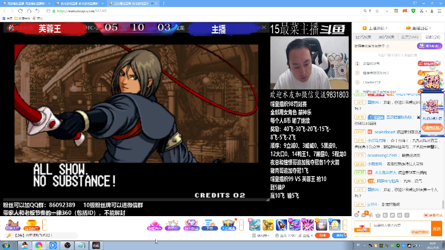The height and width of the screenshot is (250, 445).
Task: Open the address bar dropdown chevron
Action: pyautogui.click(x=387, y=11)
